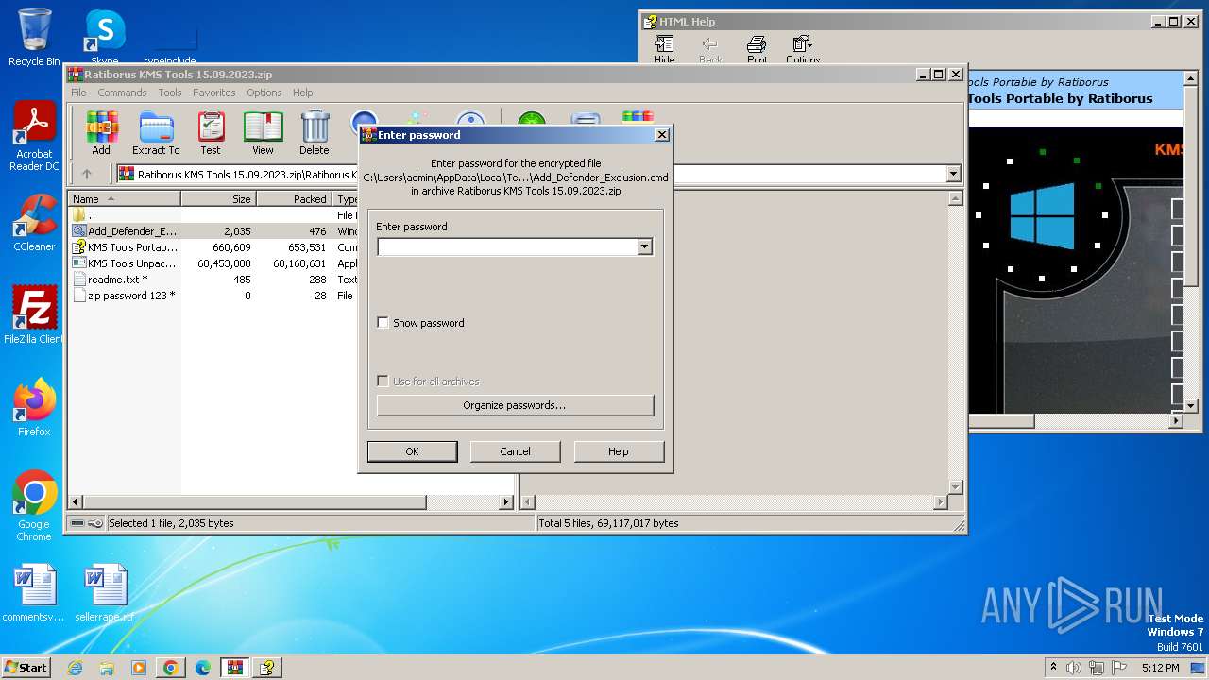Click the Add toolbar icon in WinRAR
The width and height of the screenshot is (1209, 680).
101,132
